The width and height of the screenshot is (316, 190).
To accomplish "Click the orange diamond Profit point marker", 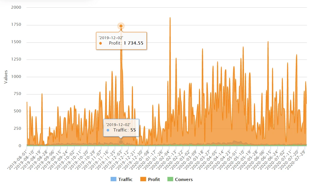I will click(121, 26).
